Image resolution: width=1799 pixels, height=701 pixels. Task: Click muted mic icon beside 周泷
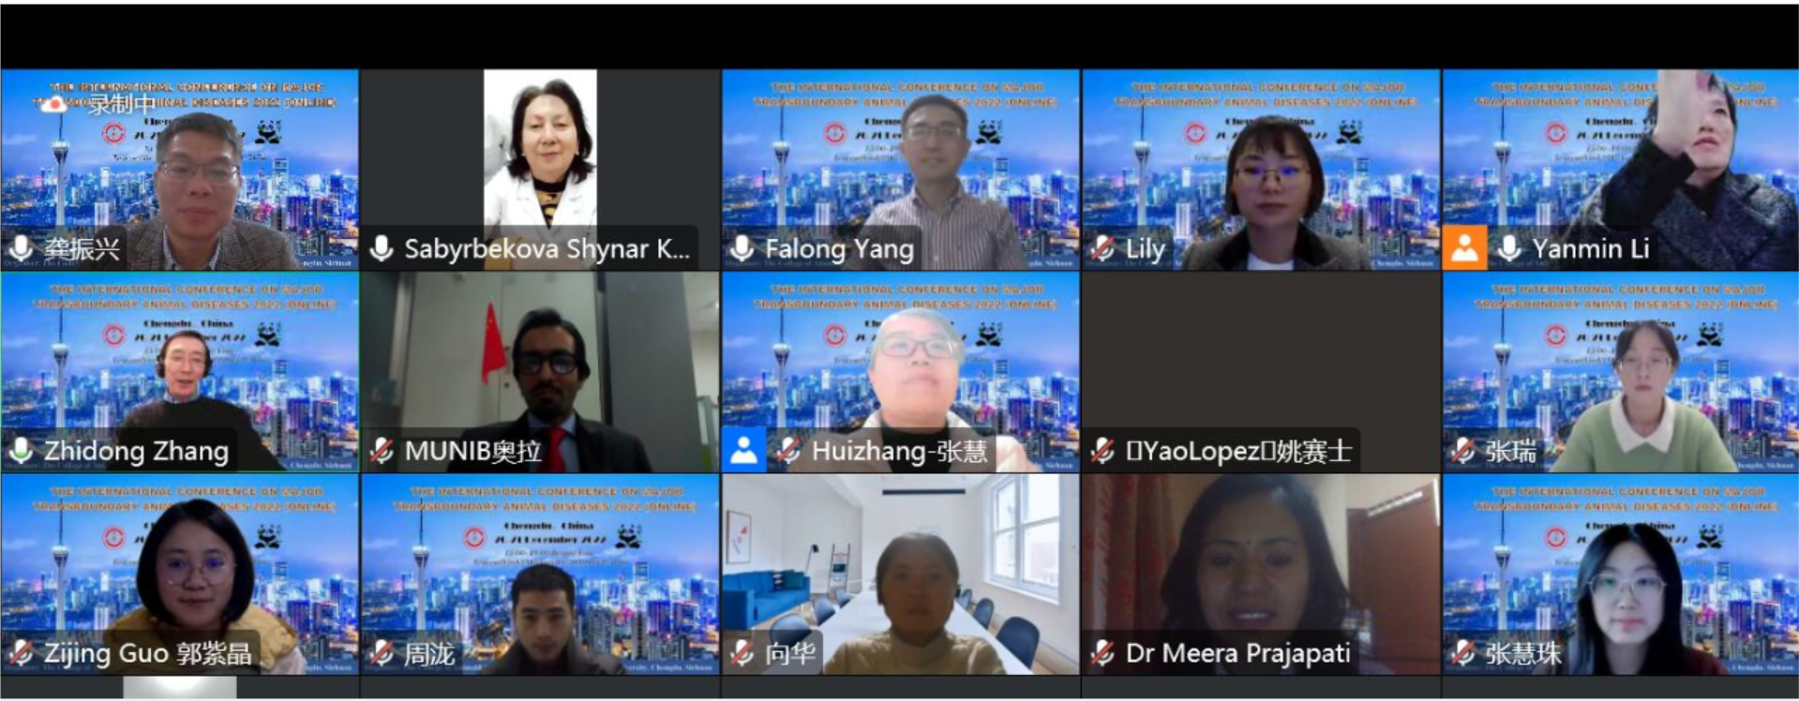[382, 652]
